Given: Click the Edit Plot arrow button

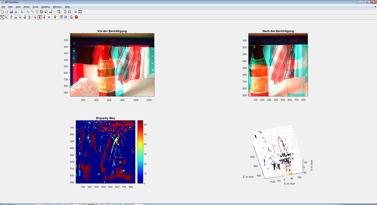Looking at the screenshot, I should point(22,12).
